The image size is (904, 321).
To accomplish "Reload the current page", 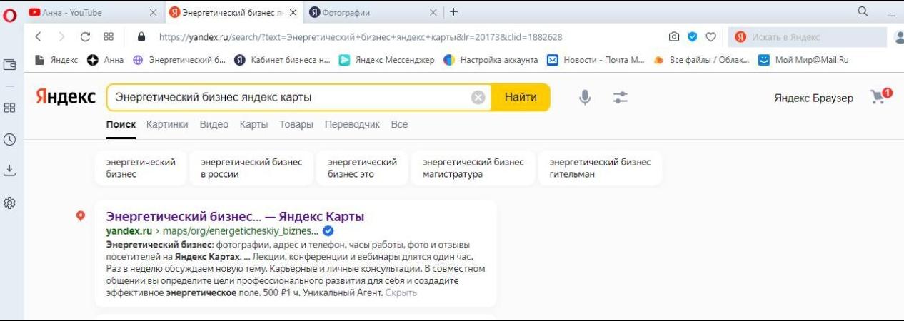I will (86, 36).
